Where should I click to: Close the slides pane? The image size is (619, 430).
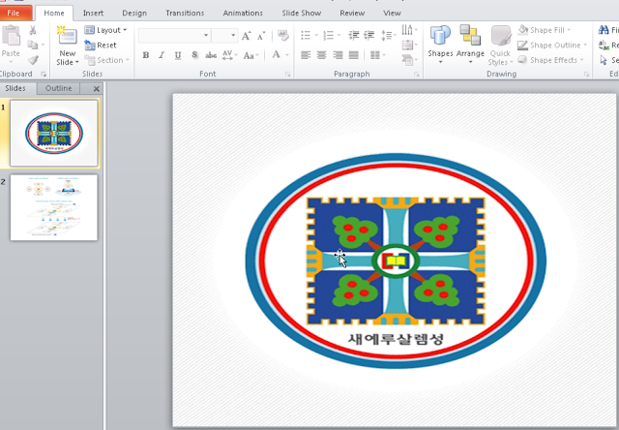click(x=97, y=89)
